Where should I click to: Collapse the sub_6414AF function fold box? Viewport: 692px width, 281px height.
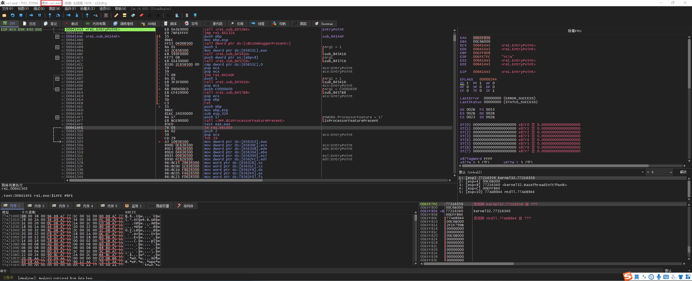click(57, 36)
